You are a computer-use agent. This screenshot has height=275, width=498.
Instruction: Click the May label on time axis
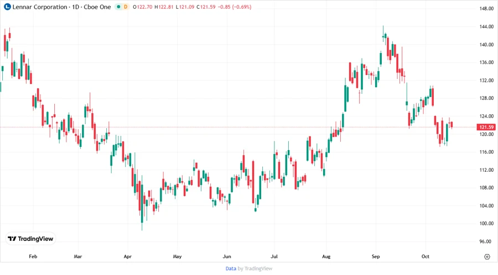point(177,257)
